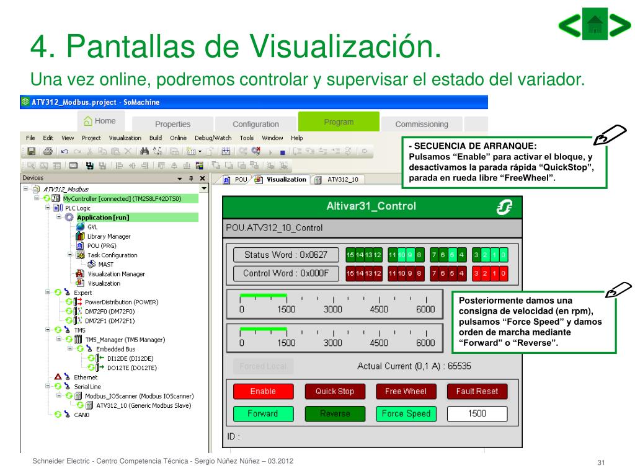Toggle the Quick Stop button

pyautogui.click(x=335, y=392)
